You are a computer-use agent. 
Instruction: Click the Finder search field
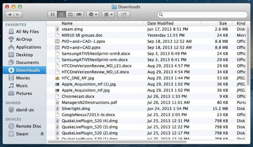(202, 14)
